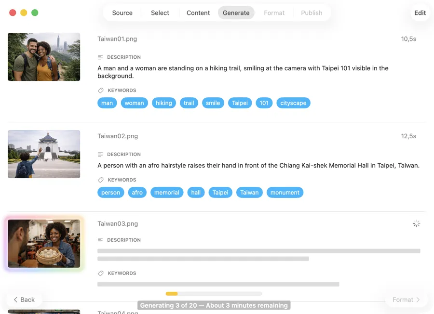Select the Taiwan01.png hiking couple thumbnail
Screen dimensions: 434x314
44,57
